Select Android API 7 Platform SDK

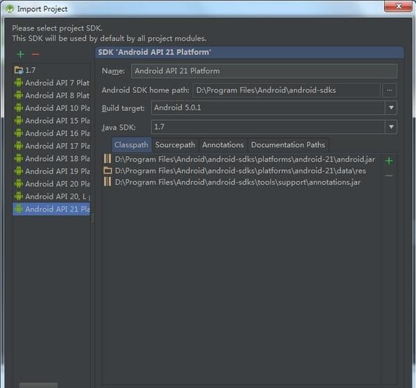point(51,83)
